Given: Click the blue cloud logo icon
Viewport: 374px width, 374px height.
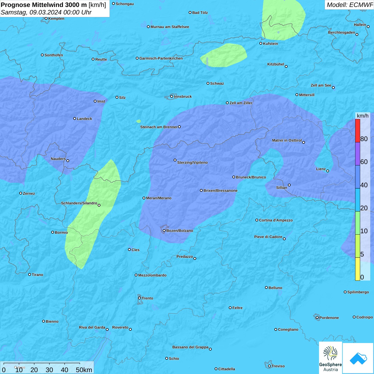Looking at the screenshot, I should [x=358, y=358].
